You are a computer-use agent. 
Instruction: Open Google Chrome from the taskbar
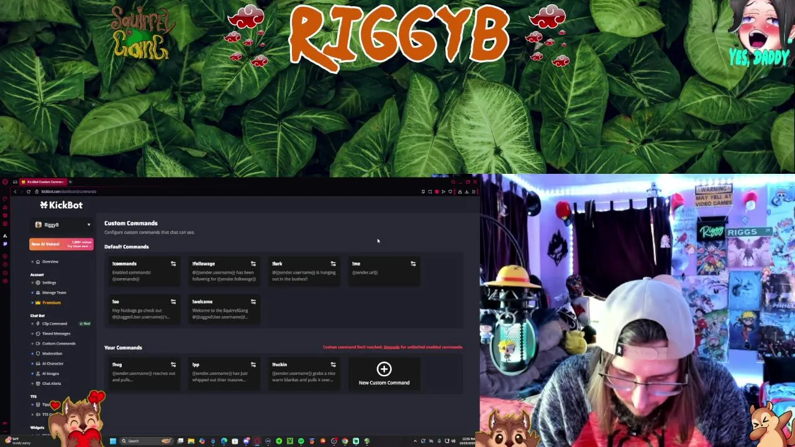[x=345, y=441]
